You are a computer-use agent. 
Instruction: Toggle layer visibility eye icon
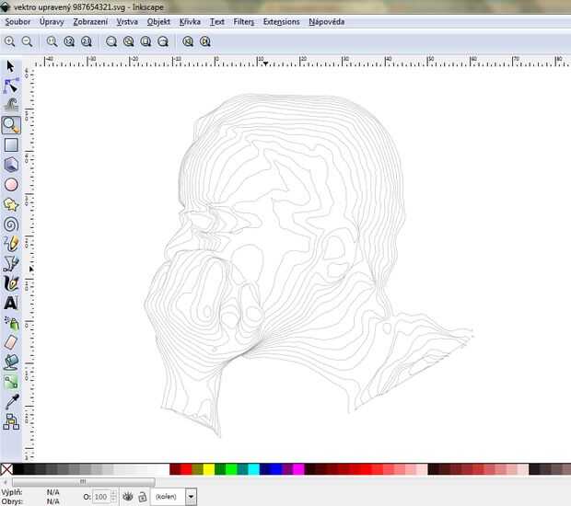[x=128, y=497]
